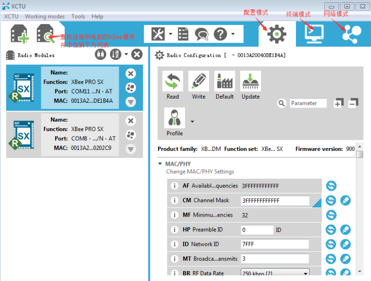Refresh the CM Channel Mask value
The image size is (371, 281).
331,200
